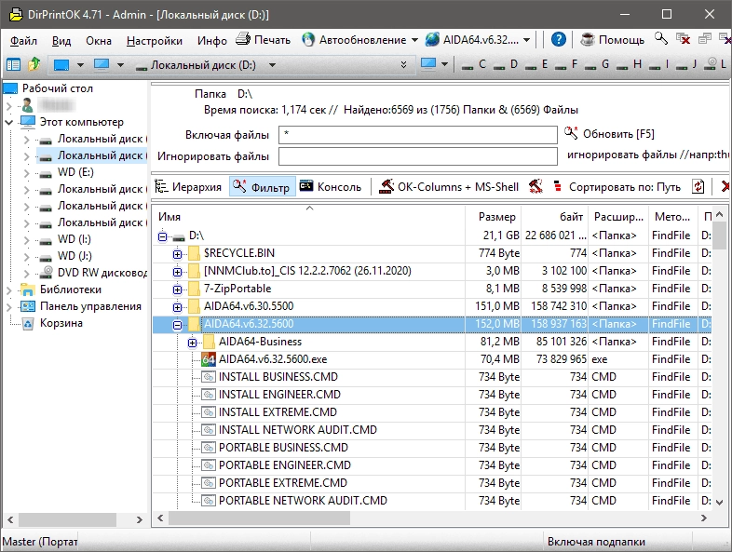
Task: Select PORTABLE NETWORK AUDIT.CMD file row
Action: 432,500
